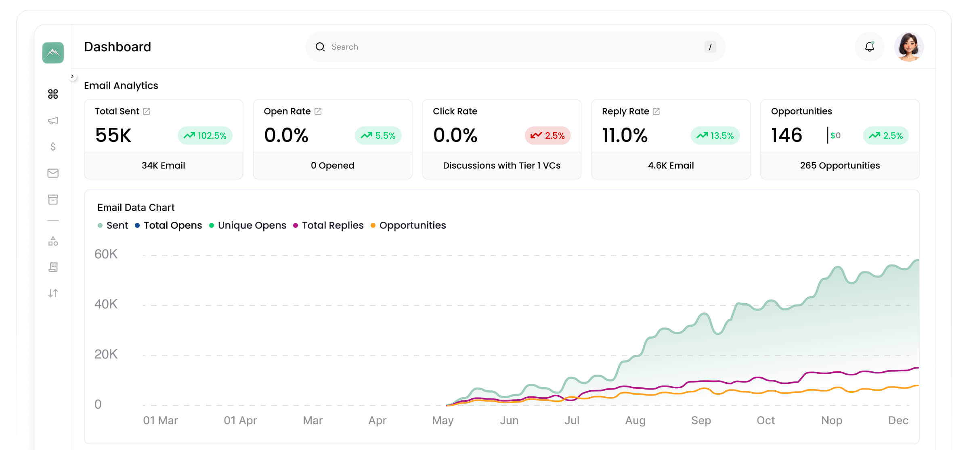Viewport: 969px width, 450px height.
Task: Click the up-down arrows sidebar icon
Action: 53,293
